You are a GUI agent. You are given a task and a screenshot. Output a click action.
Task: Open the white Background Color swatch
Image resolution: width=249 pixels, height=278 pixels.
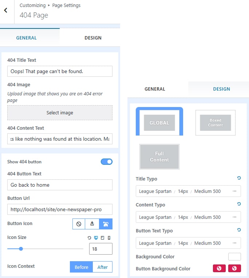(x=234, y=257)
